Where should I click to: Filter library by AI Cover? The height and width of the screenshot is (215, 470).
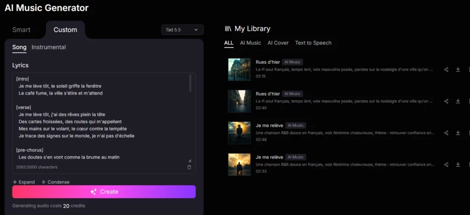(x=278, y=43)
